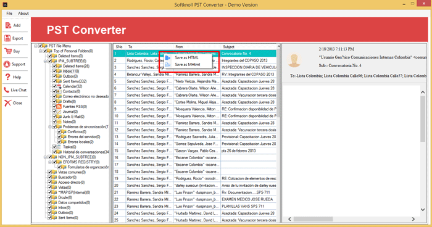Click the Live Chat phone icon

[6, 90]
